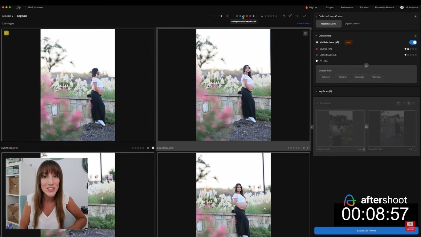Filter photos by red color
This screenshot has height=237, width=421.
click(x=247, y=16)
